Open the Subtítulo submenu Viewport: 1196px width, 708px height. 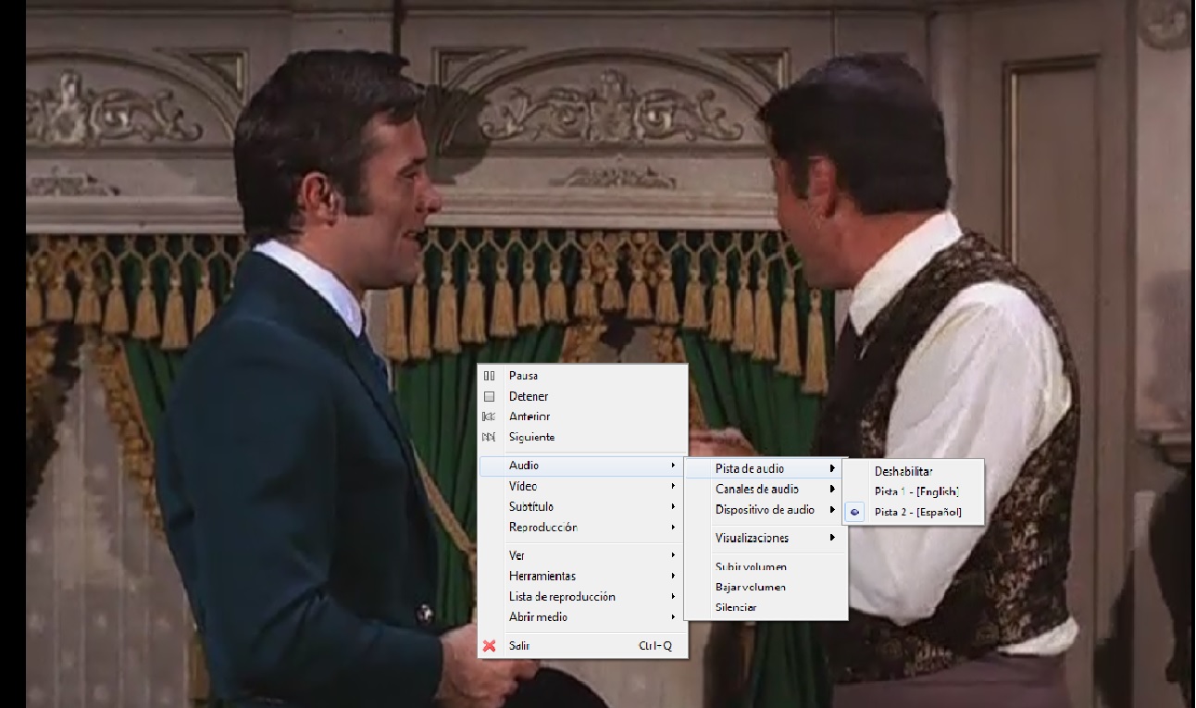pos(582,506)
